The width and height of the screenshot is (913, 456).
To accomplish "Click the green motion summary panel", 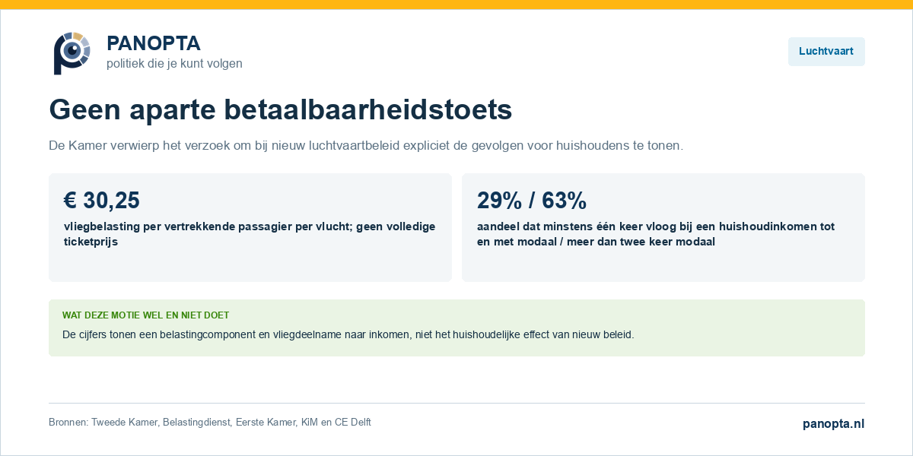I will pos(456,328).
